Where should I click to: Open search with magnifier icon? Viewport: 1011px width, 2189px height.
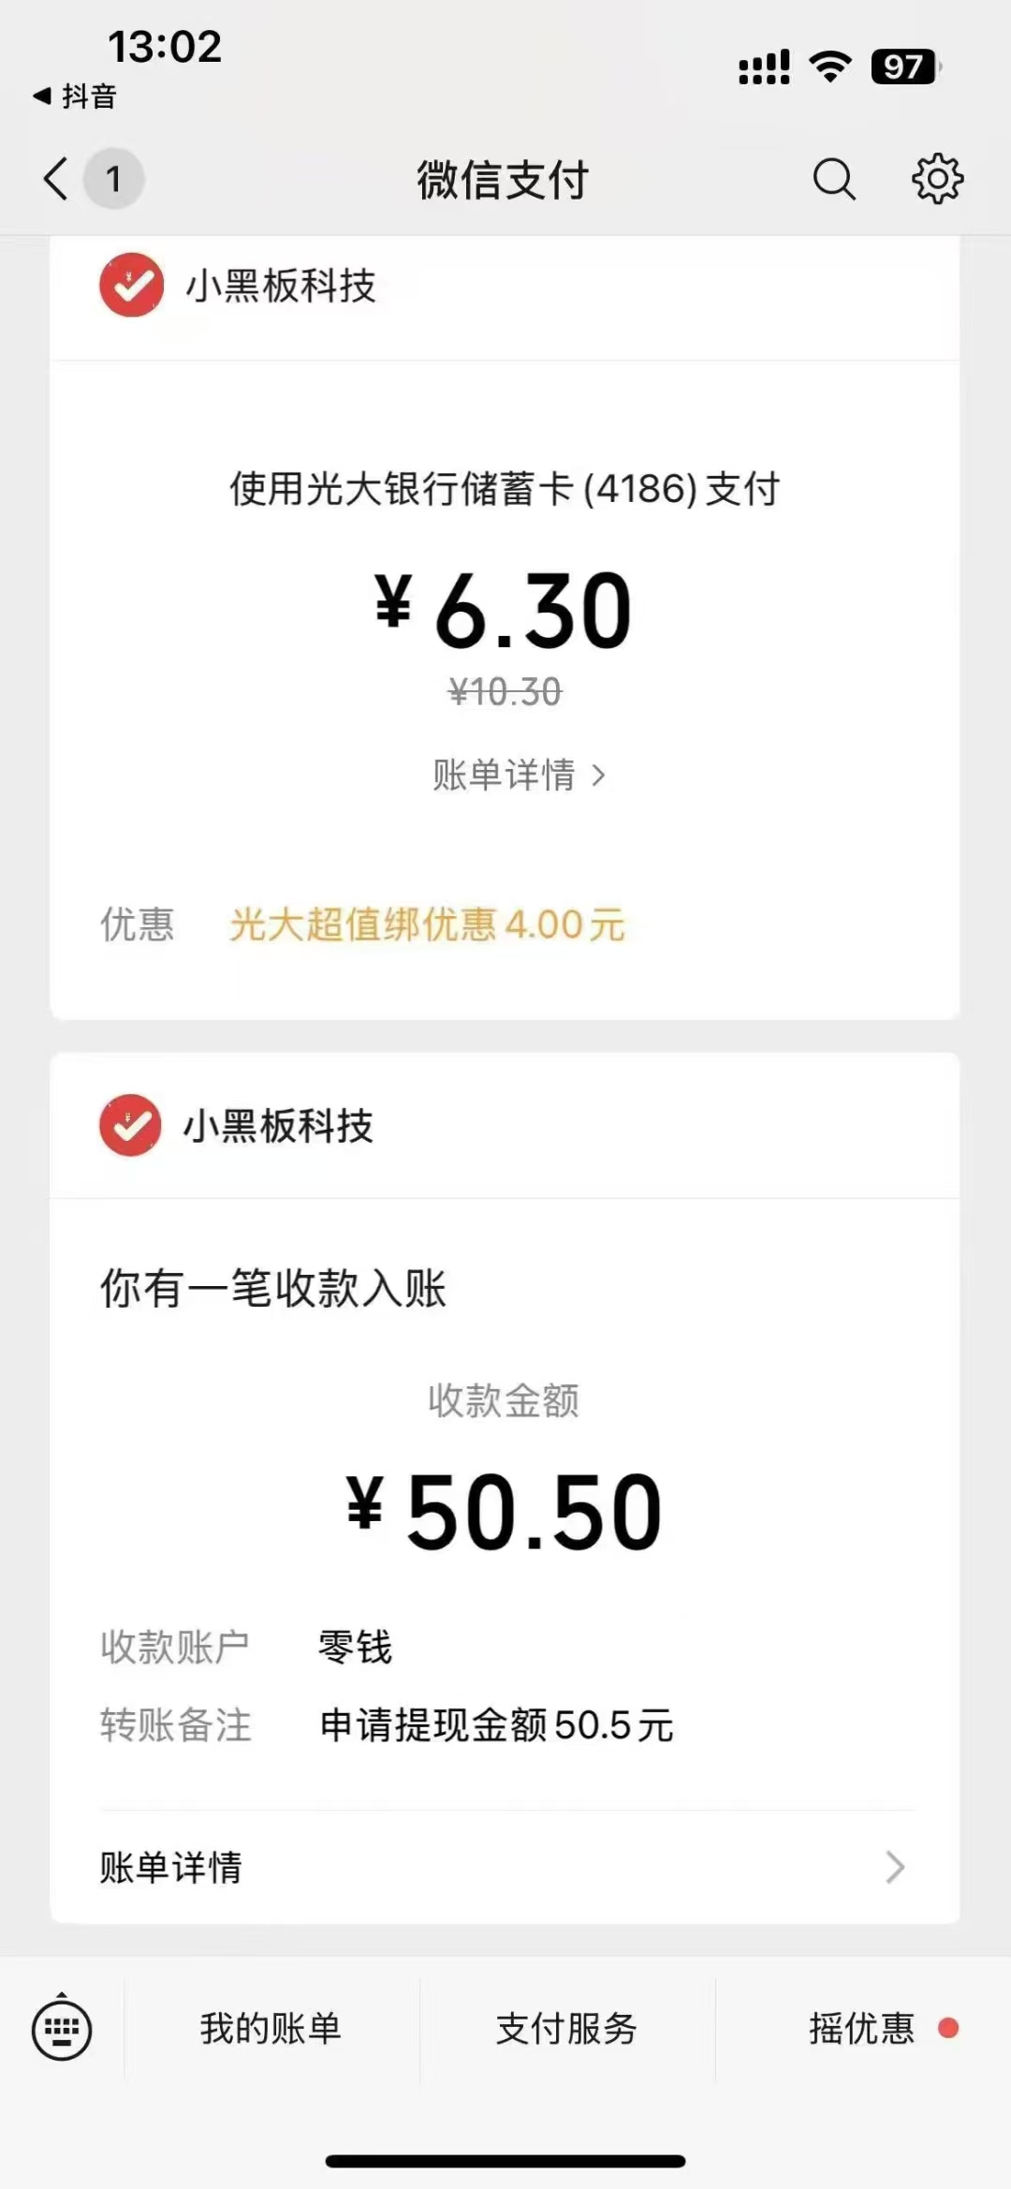(x=834, y=178)
